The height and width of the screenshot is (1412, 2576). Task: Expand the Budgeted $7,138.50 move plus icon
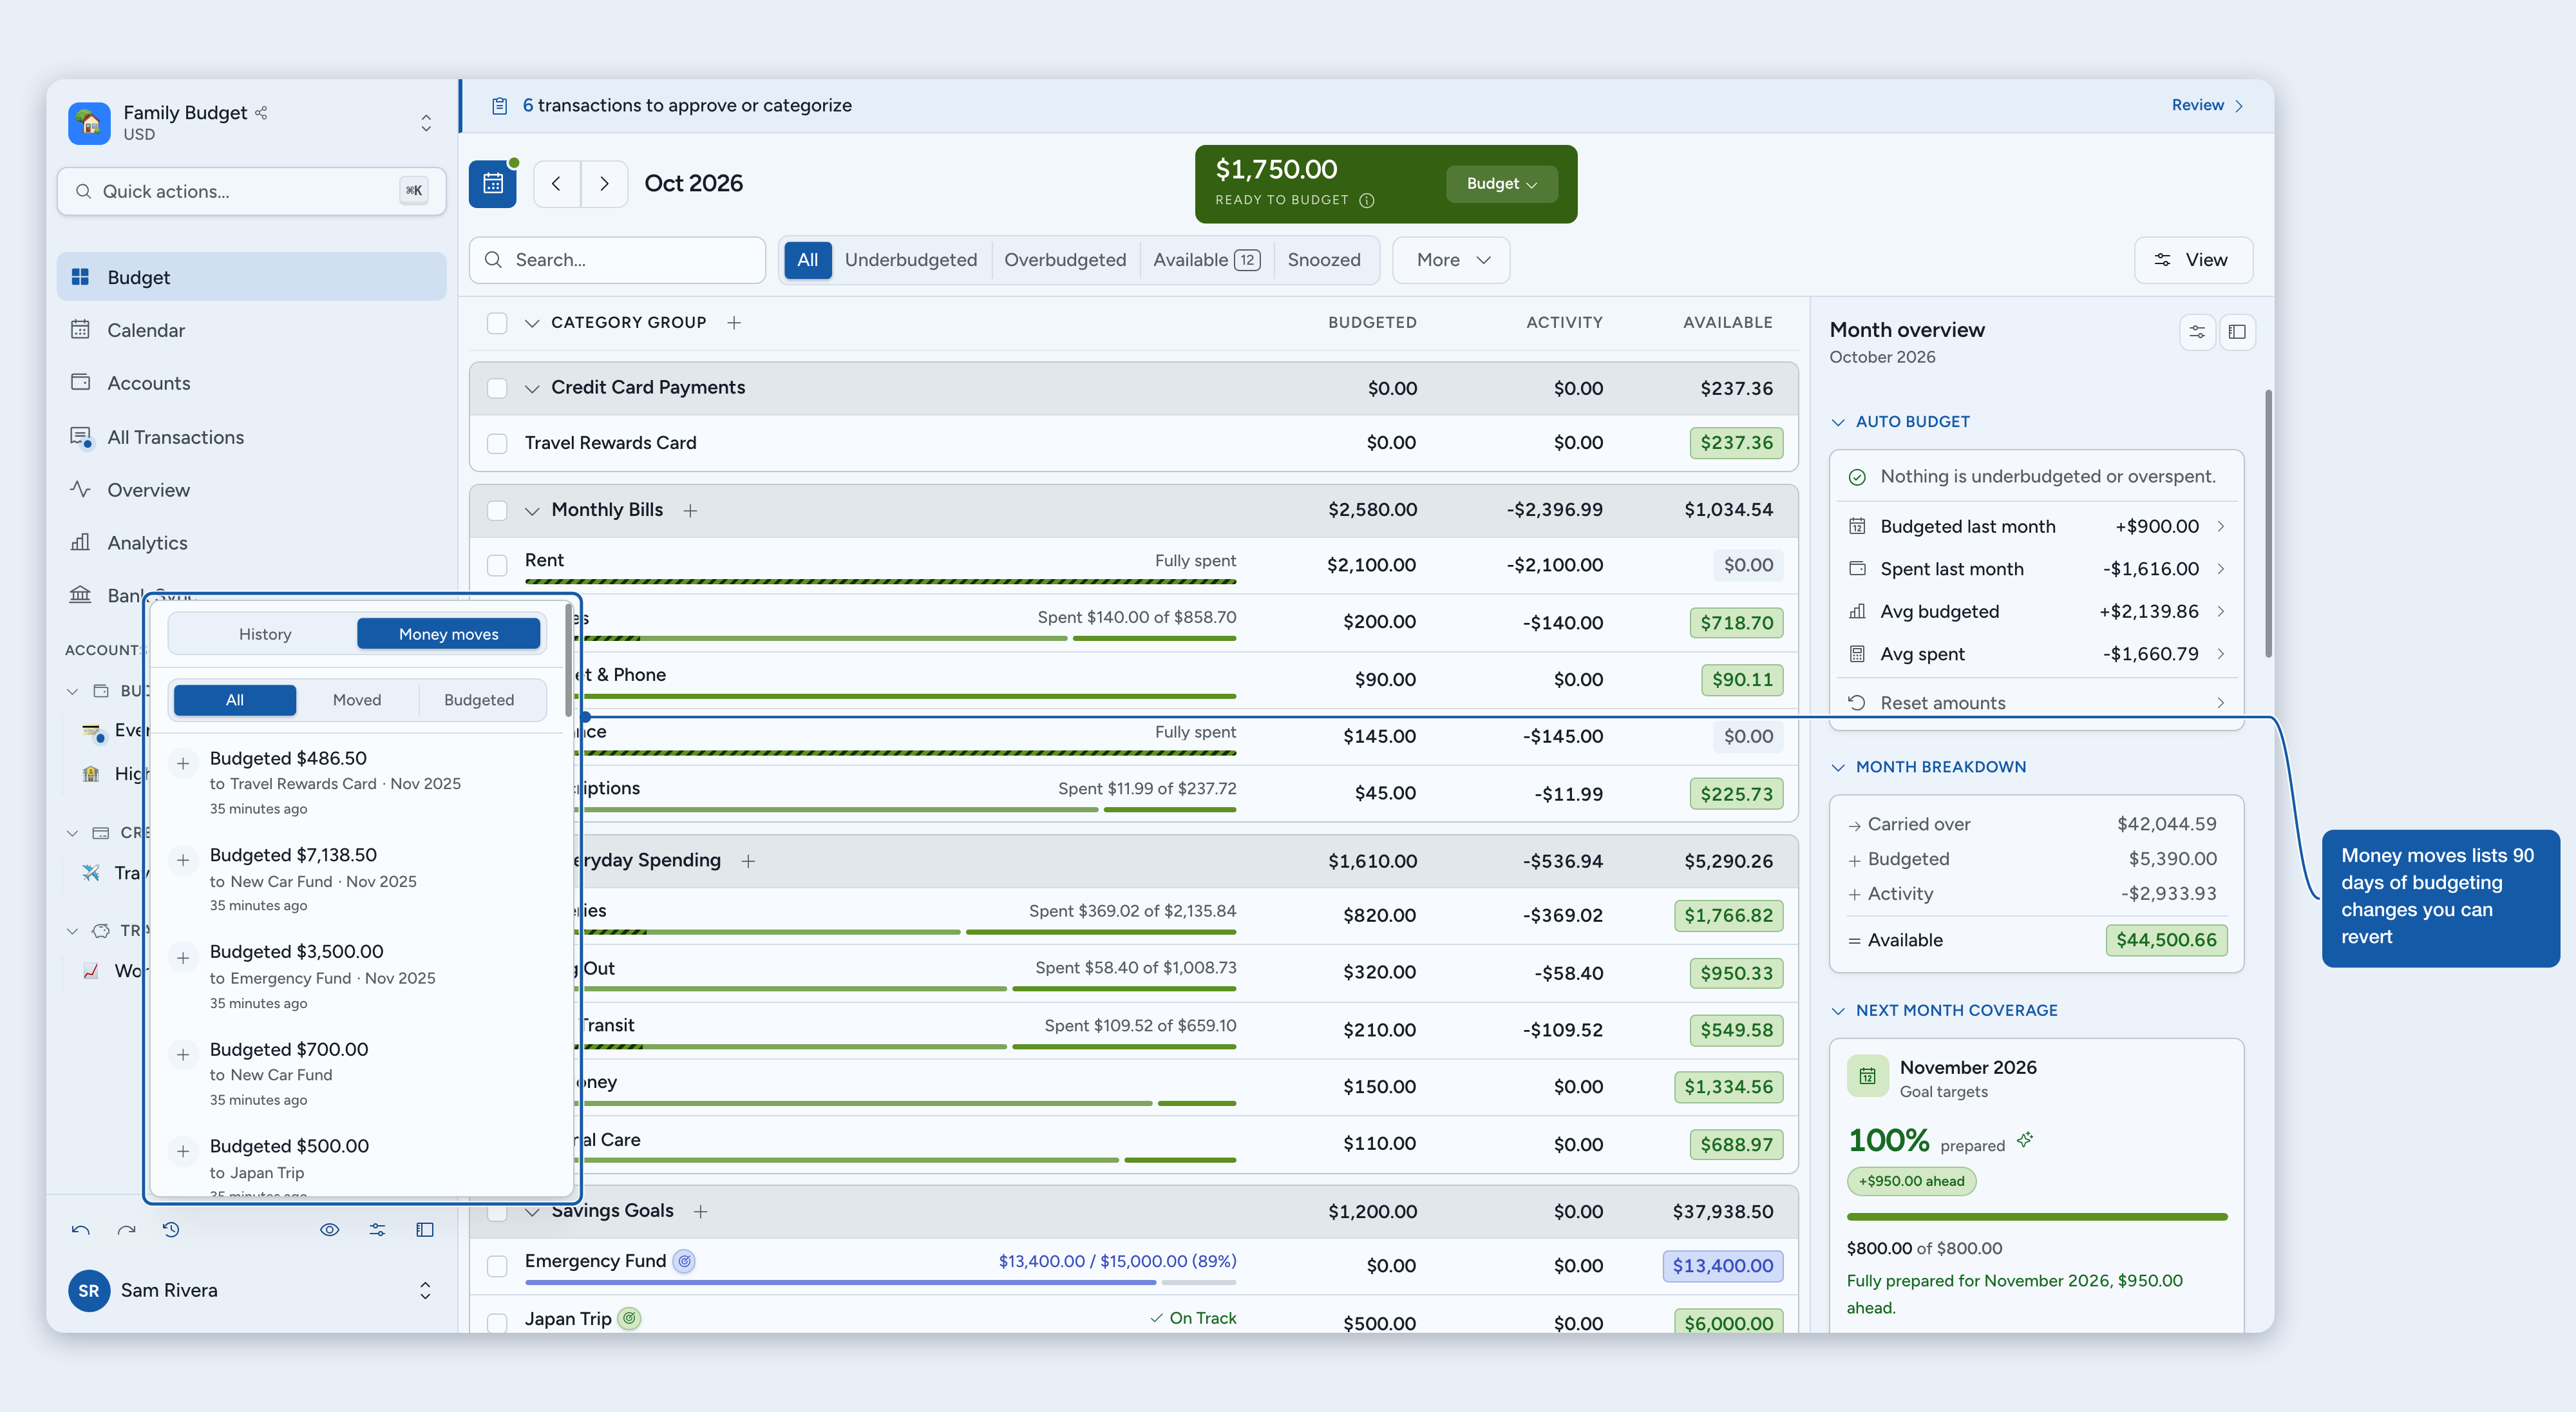point(183,860)
